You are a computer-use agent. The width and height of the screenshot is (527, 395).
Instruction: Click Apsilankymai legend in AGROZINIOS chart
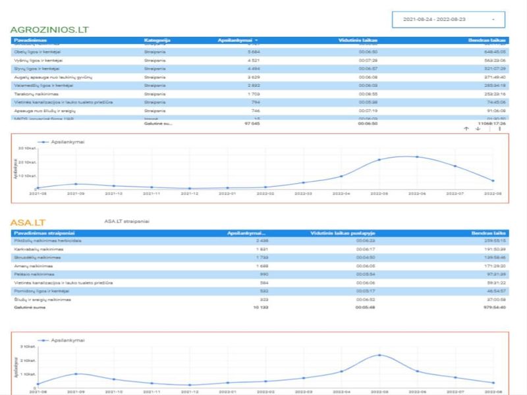[61, 142]
